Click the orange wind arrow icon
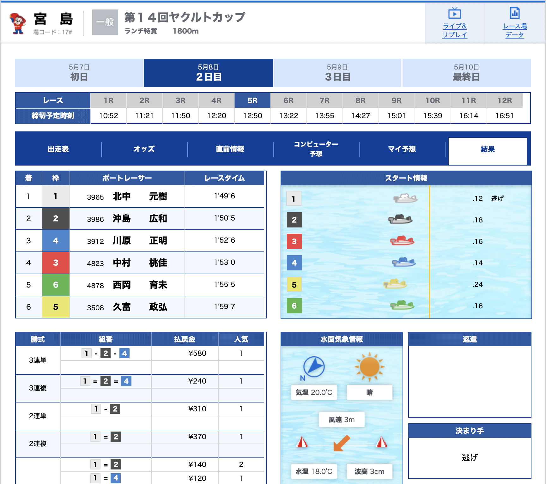Image resolution: width=546 pixels, height=484 pixels. click(342, 443)
